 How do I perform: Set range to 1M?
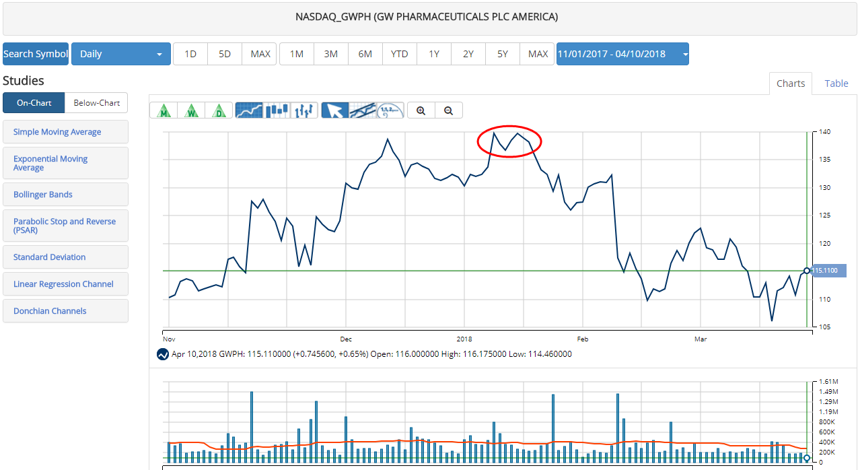pos(297,54)
